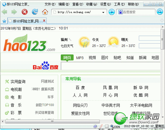Open the 文件(F) menu
Image resolution: width=165 pixels, height=130 pixels.
click(50, 4)
